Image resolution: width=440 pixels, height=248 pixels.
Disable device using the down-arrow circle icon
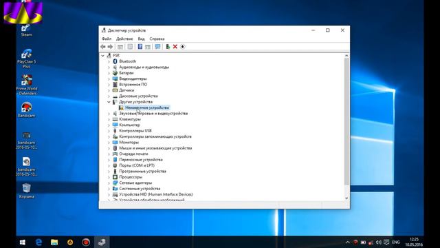[x=183, y=47]
